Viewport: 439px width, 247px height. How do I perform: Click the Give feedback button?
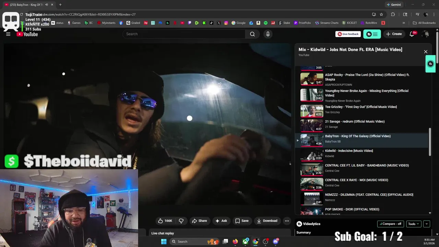[348, 34]
